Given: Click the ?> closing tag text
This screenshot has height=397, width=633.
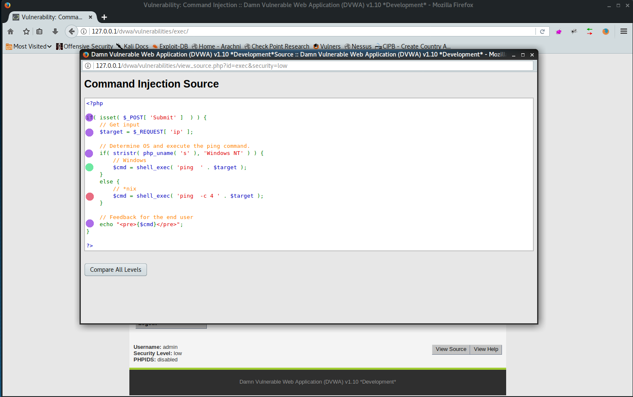Looking at the screenshot, I should (x=90, y=246).
